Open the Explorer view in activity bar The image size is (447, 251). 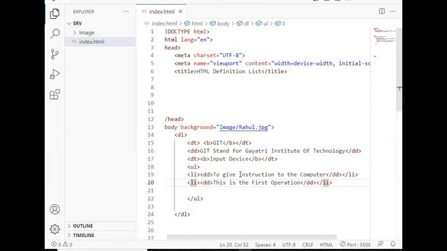(x=54, y=13)
